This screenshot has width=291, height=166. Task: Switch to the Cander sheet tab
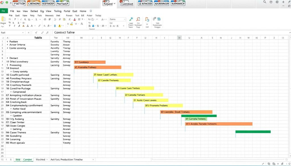click(28, 159)
